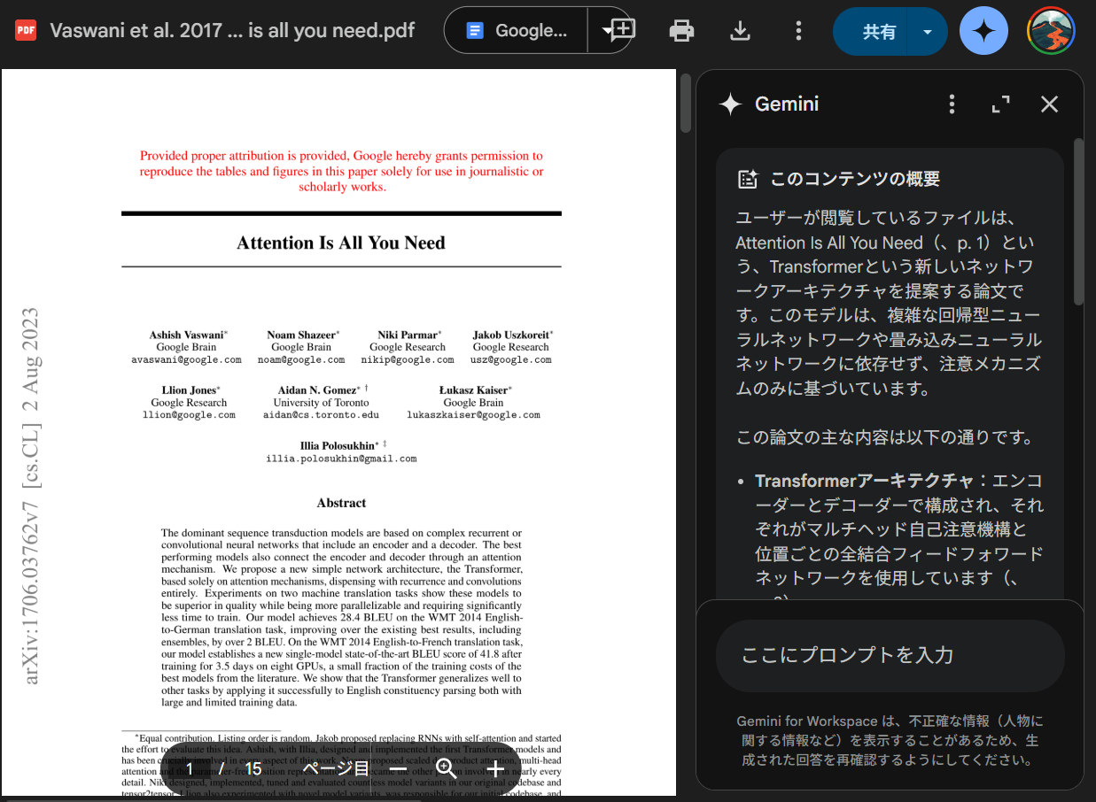Open the Gemini panel overflow menu
Viewport: 1096px width, 802px height.
point(952,104)
